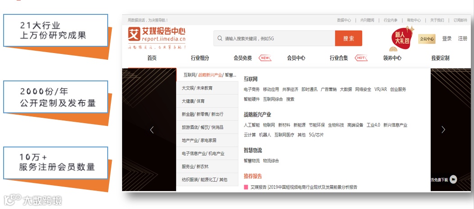Go to next banner slide arrow
The width and height of the screenshot is (474, 209).
pyautogui.click(x=443, y=130)
